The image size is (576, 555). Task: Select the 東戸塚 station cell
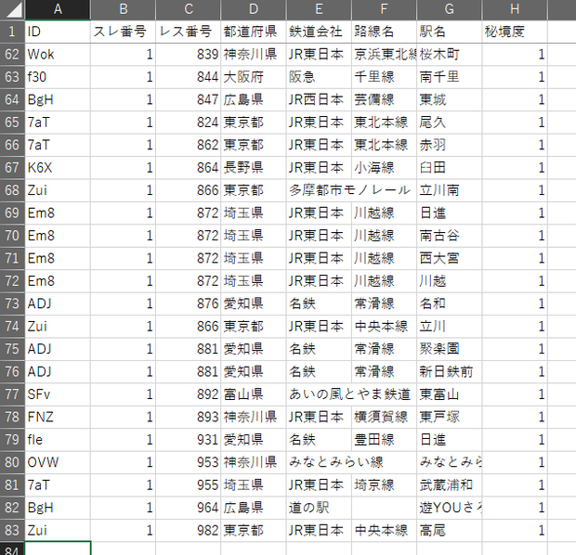tap(450, 417)
